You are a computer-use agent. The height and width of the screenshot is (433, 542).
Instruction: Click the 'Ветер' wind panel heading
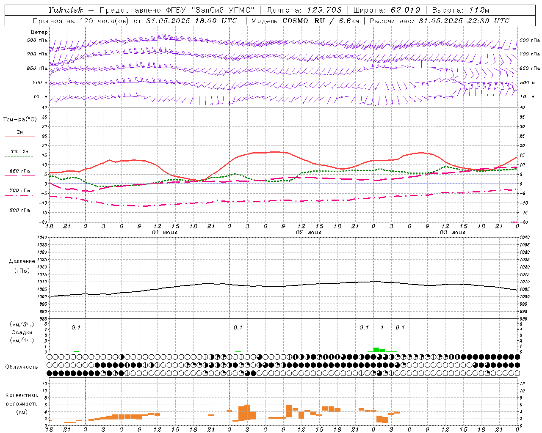pos(39,32)
